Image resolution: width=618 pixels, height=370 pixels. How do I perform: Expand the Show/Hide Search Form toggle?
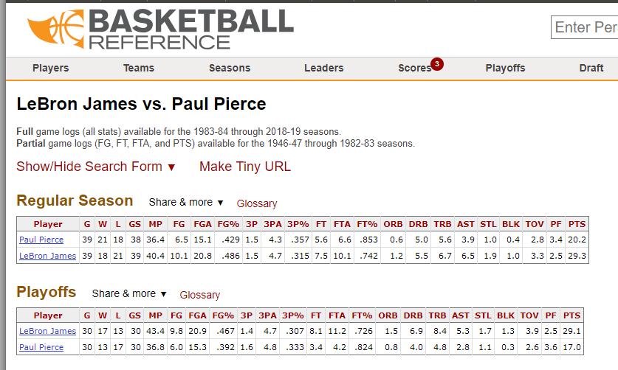point(96,167)
